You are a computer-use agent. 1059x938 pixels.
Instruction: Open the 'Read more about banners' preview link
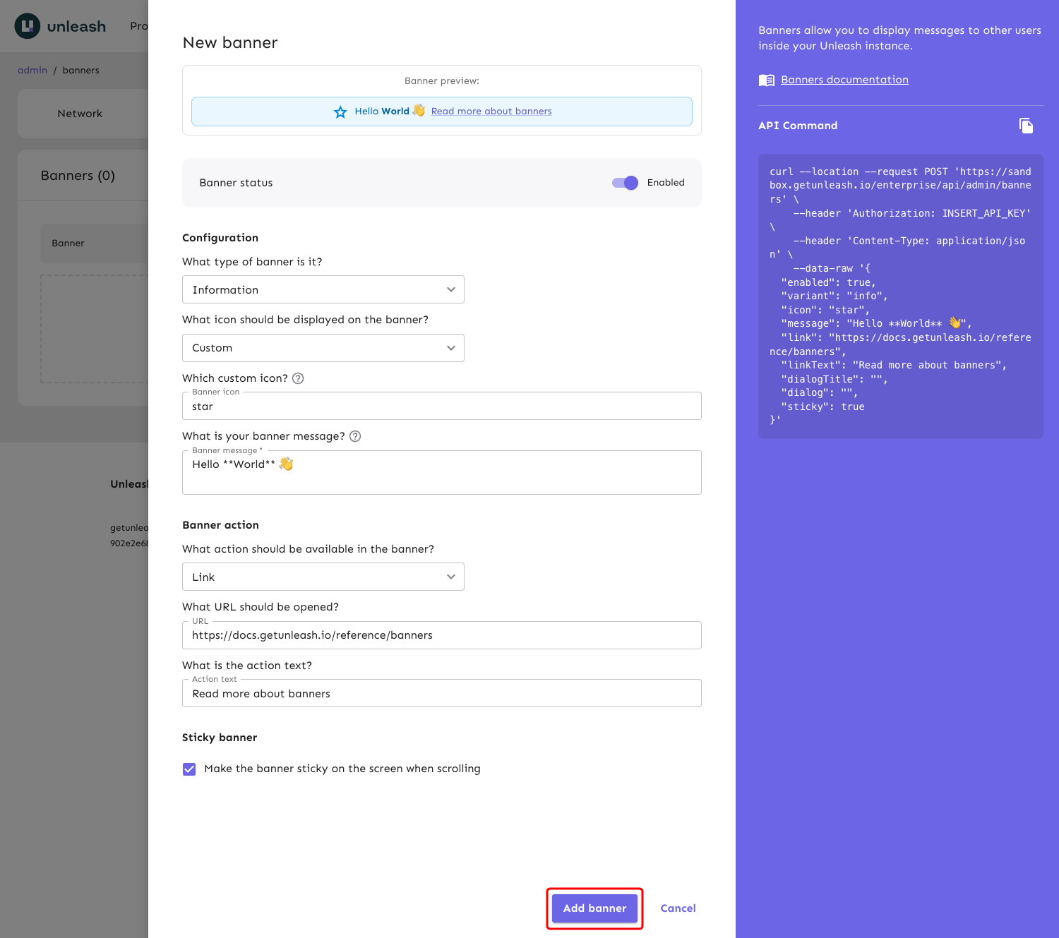point(492,111)
